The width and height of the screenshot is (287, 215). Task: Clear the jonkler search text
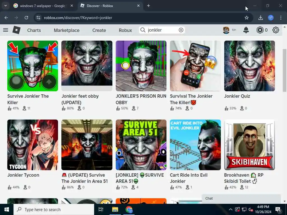coord(181,30)
